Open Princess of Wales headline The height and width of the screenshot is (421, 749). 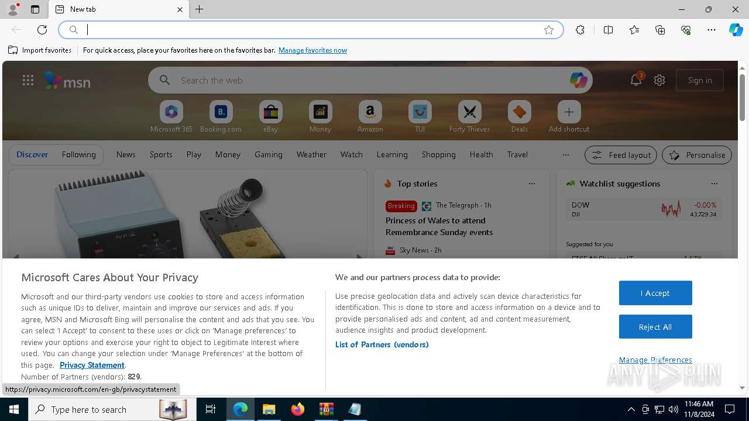click(439, 226)
